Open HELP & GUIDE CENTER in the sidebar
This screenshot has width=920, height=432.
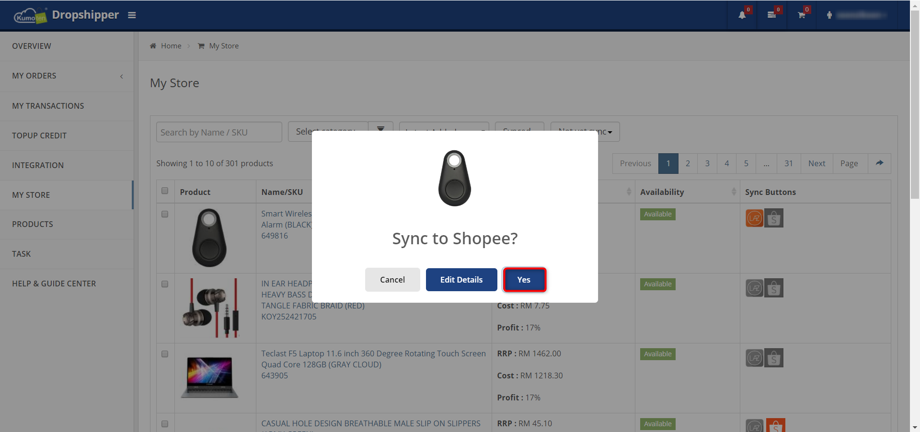point(67,284)
